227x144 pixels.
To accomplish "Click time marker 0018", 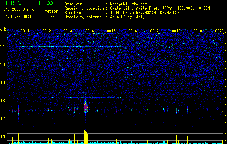I will pos(176,31).
